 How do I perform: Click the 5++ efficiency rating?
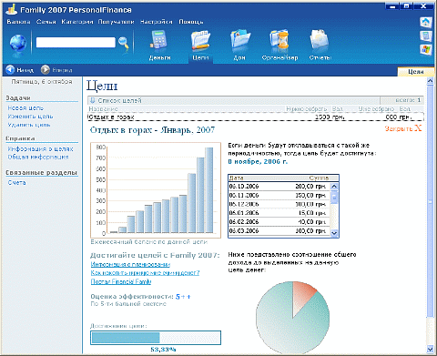tap(183, 297)
